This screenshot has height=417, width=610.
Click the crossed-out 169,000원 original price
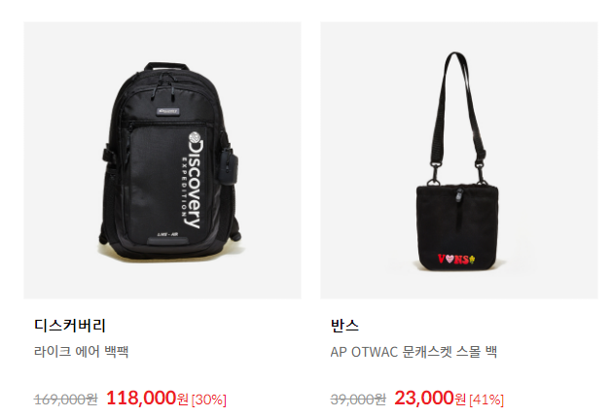click(66, 400)
